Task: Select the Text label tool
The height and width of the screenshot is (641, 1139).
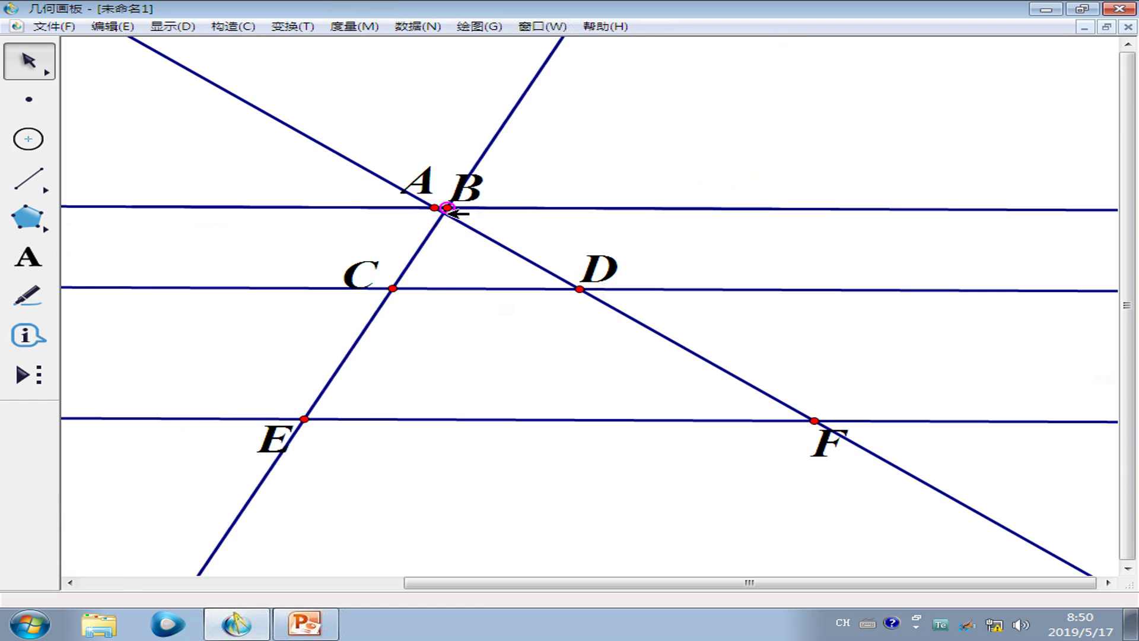Action: pos(28,258)
